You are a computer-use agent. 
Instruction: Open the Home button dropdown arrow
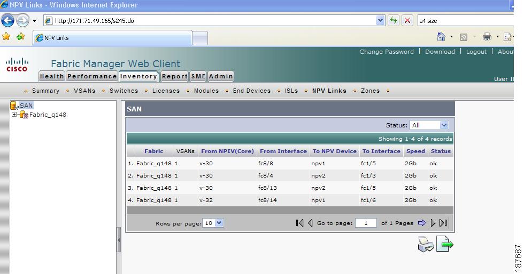[451, 37]
